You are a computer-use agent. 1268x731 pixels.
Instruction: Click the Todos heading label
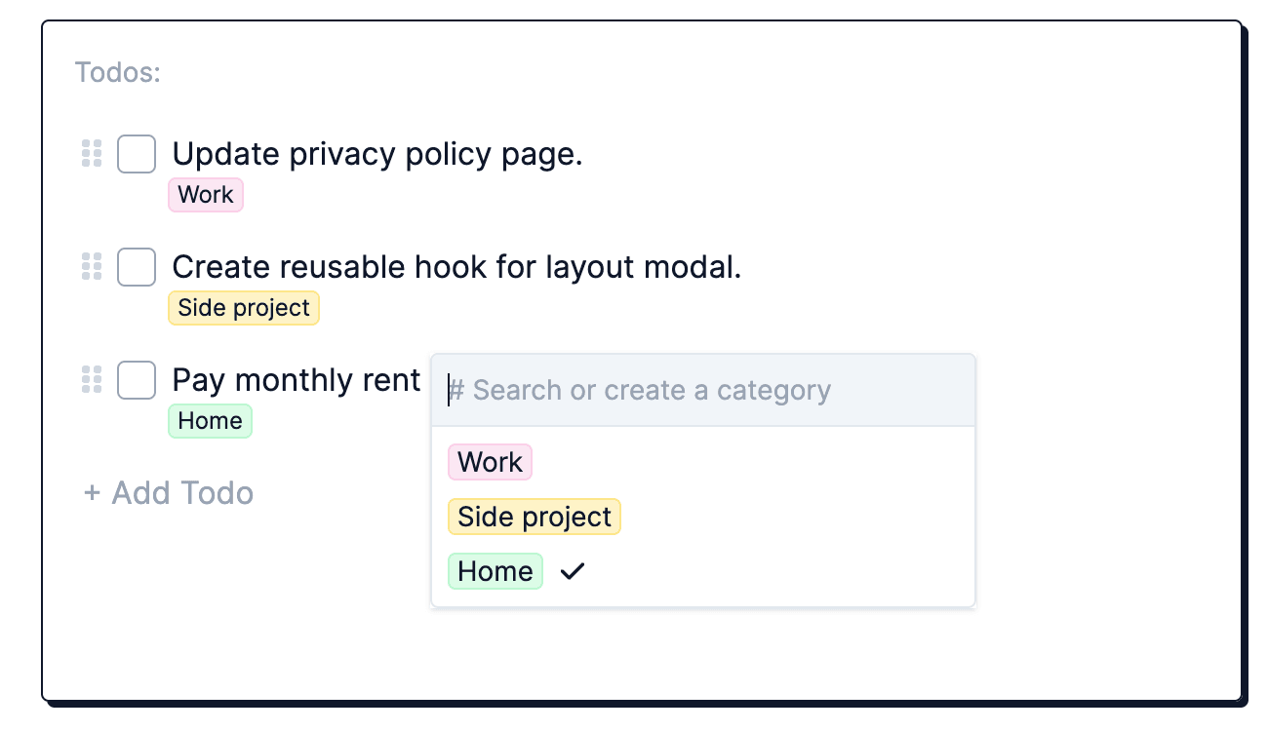118,72
